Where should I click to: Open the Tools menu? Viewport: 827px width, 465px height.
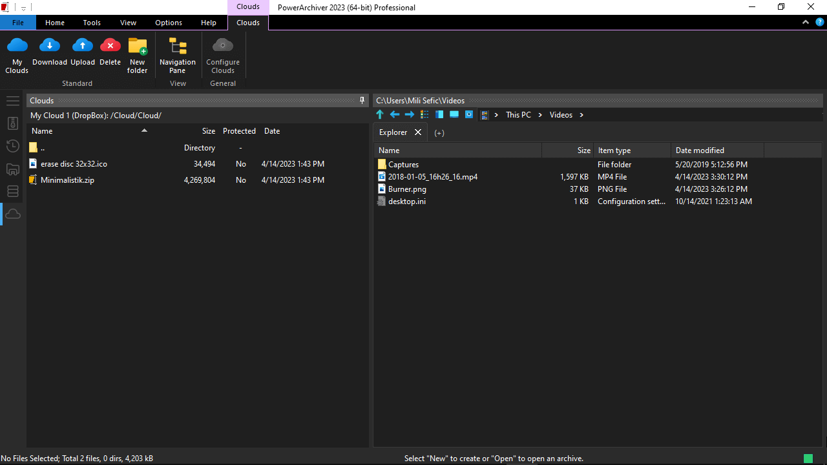point(91,22)
